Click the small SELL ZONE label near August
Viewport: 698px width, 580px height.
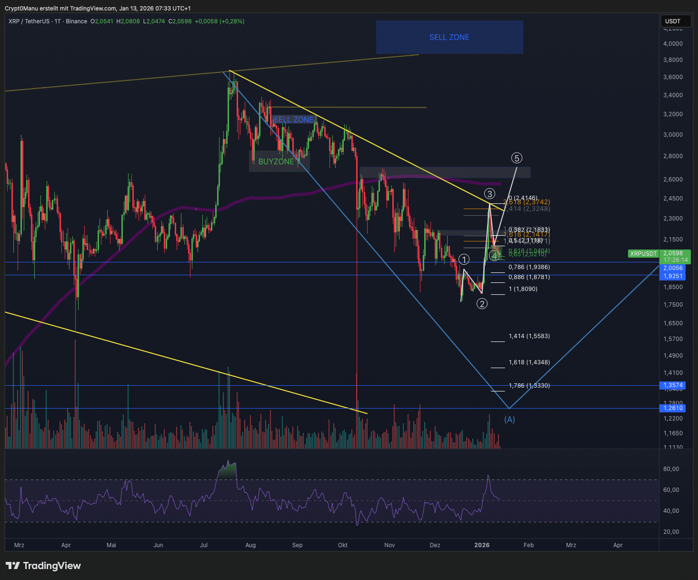[293, 120]
